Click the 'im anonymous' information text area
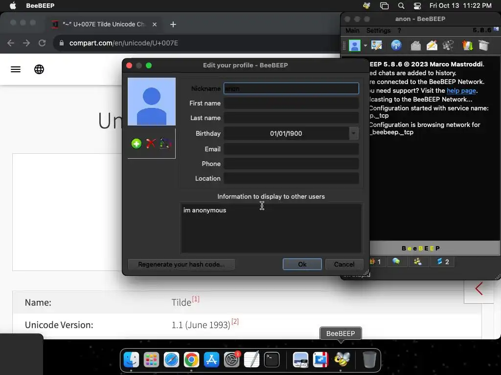 pos(271,229)
